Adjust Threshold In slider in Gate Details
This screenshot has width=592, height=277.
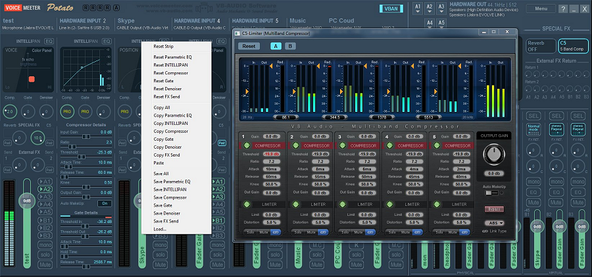tap(85, 226)
